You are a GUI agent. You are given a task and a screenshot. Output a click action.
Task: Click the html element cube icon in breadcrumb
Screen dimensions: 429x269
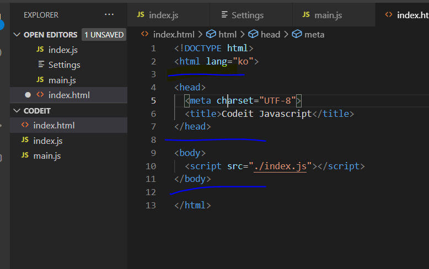[x=211, y=34]
